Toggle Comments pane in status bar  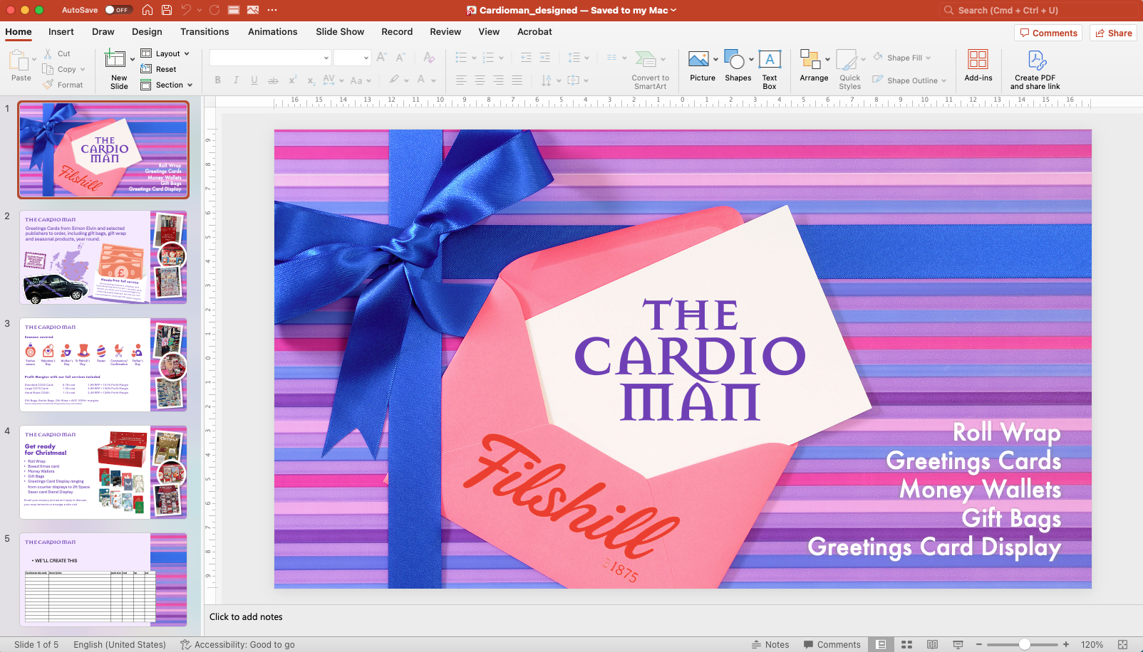tap(832, 644)
